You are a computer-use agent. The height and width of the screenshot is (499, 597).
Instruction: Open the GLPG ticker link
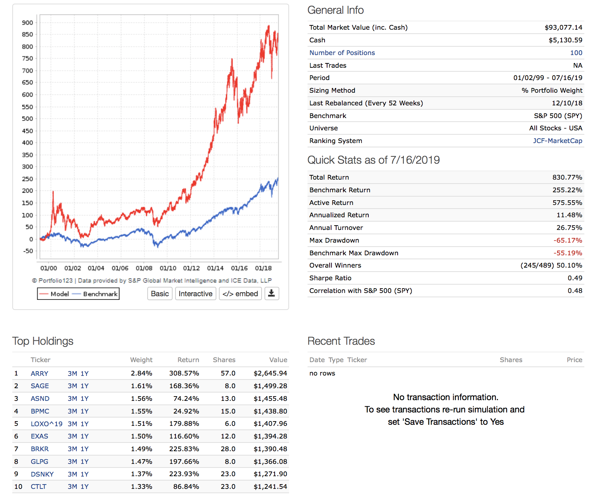pos(39,462)
